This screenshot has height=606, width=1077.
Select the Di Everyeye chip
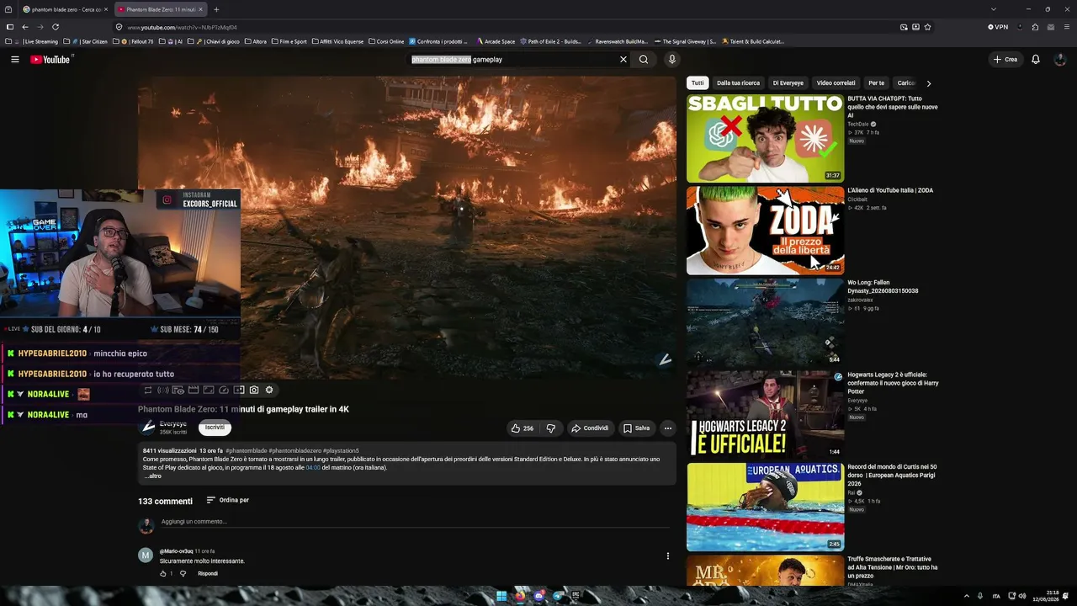tap(788, 83)
